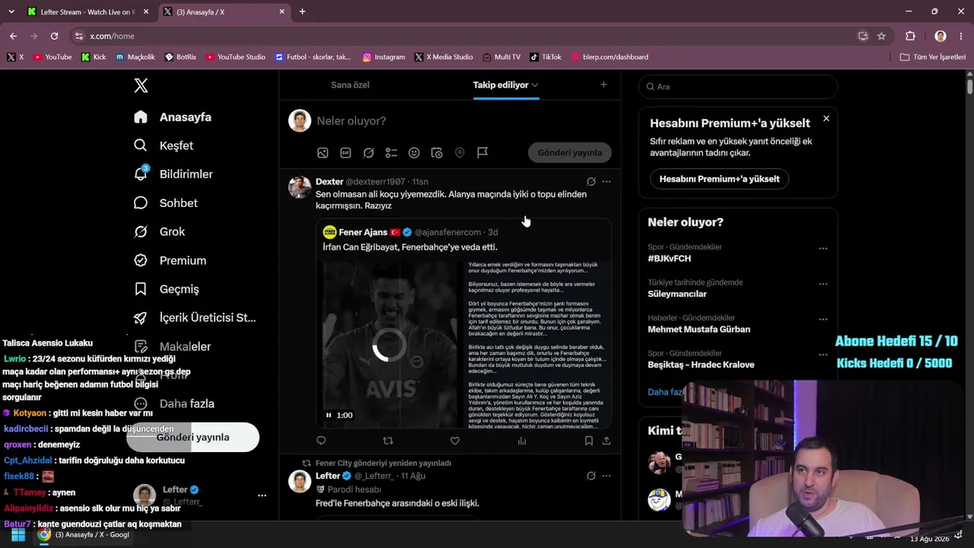The image size is (974, 548).
Task: Reply to Dexter's post
Action: (x=321, y=441)
